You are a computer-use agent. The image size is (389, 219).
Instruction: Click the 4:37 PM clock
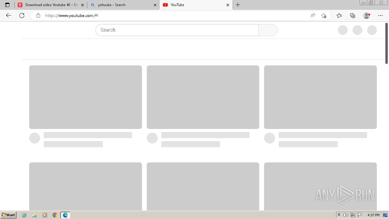[373, 215]
